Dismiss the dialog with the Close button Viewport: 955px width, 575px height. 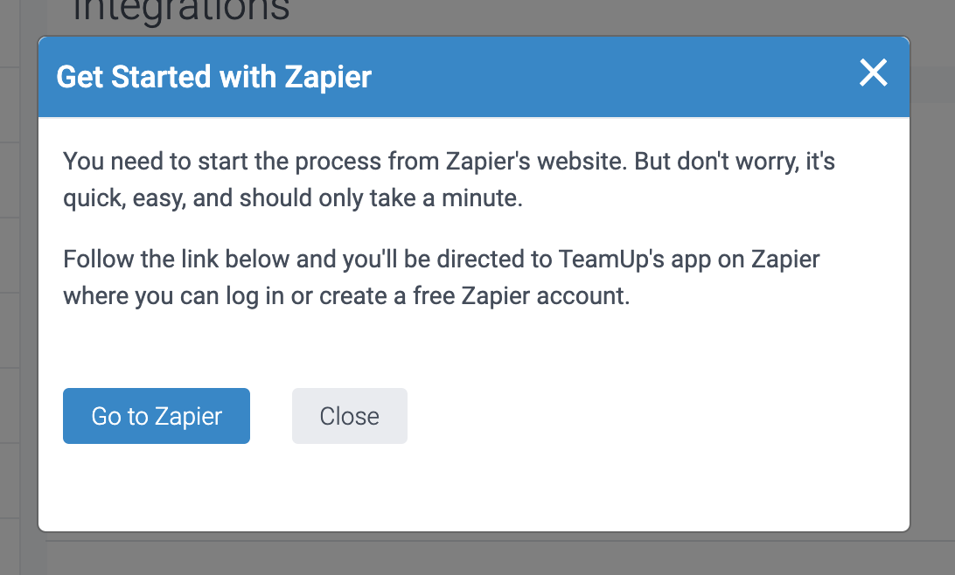click(349, 416)
